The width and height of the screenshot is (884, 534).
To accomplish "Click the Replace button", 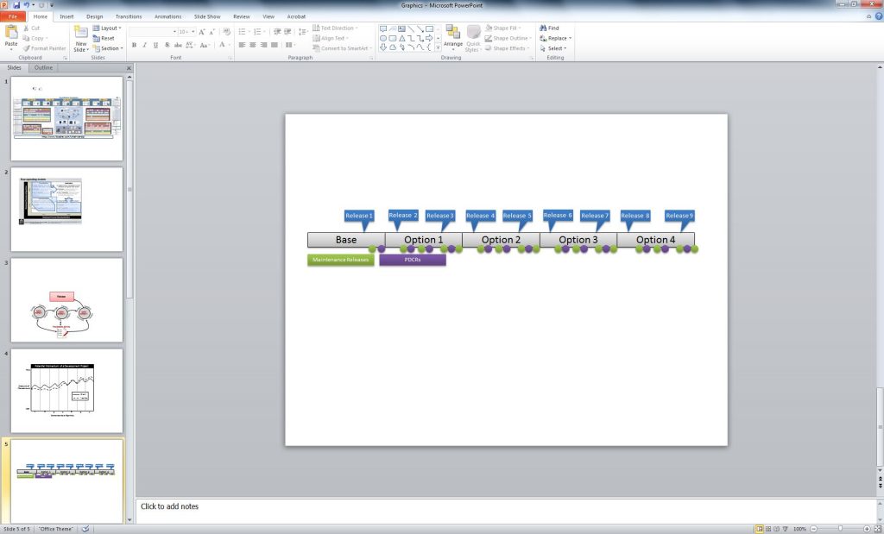I will coord(554,38).
